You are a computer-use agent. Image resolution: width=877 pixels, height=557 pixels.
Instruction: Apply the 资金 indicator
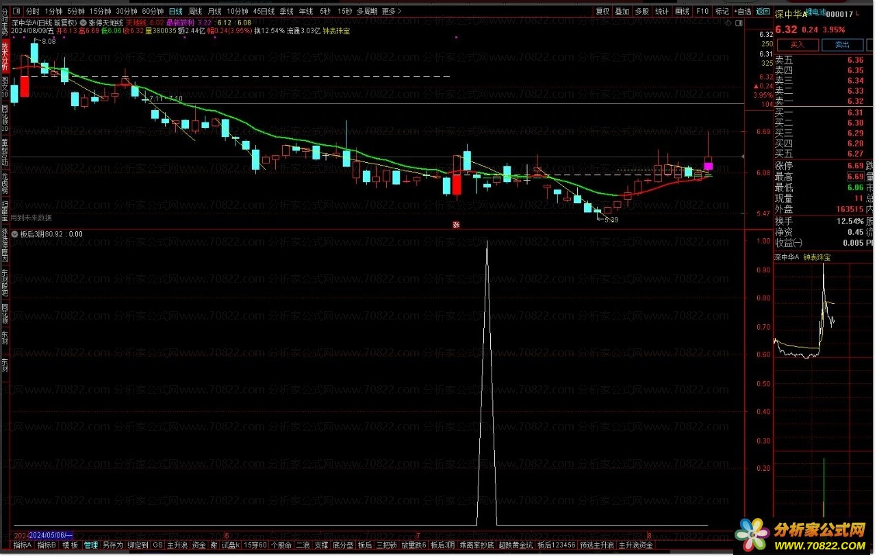tap(199, 545)
